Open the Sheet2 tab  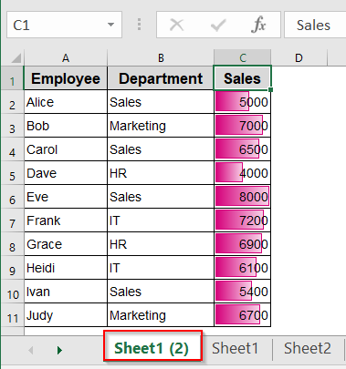pyautogui.click(x=308, y=348)
